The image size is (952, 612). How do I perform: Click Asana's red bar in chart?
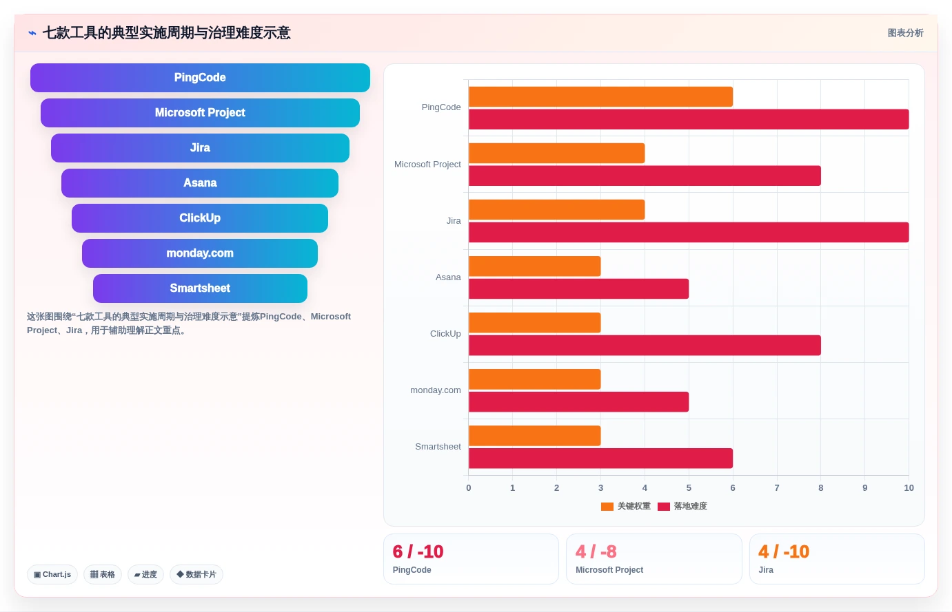[x=578, y=288]
